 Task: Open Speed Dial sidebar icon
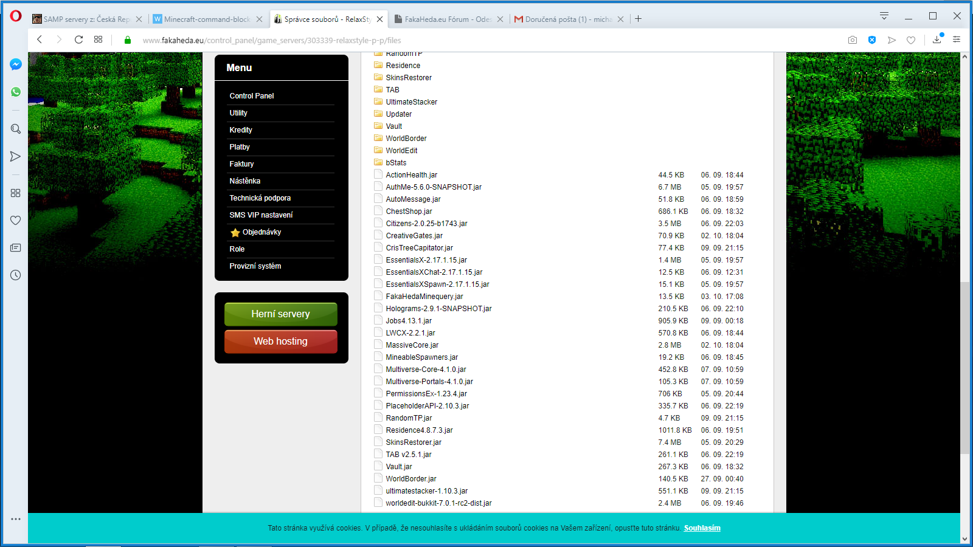[x=16, y=193]
